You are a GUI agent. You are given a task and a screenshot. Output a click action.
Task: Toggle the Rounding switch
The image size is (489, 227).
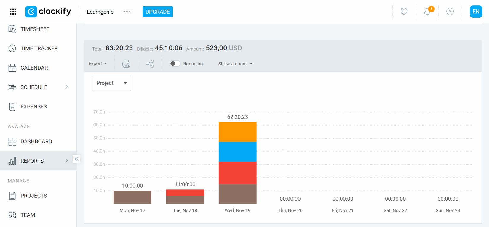(175, 64)
